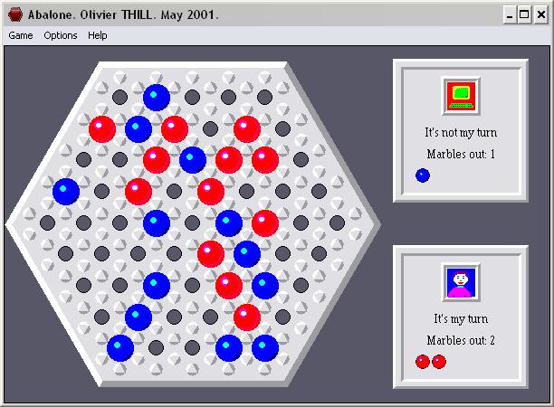Select the rightmost red marble in the third row

265,160
